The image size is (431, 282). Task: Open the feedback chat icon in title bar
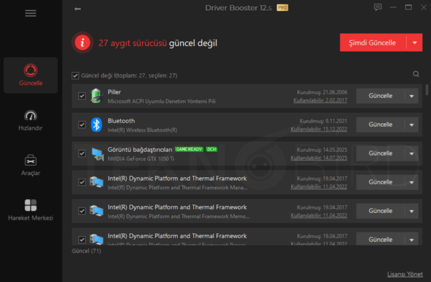(x=378, y=8)
